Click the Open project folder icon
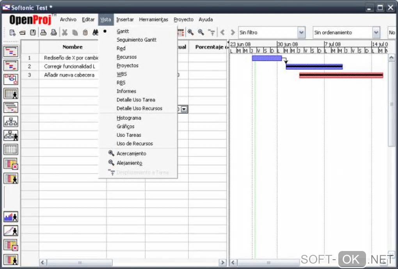The width and height of the screenshot is (398, 269). point(23,32)
